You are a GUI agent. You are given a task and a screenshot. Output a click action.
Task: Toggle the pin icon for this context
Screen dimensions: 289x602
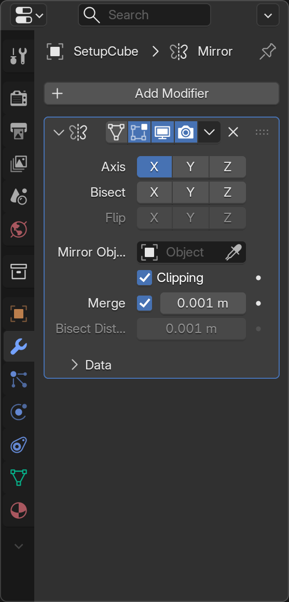[268, 52]
